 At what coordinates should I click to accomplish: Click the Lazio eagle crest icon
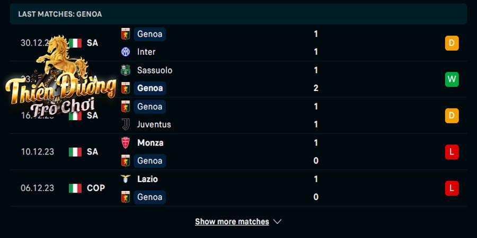pos(125,179)
